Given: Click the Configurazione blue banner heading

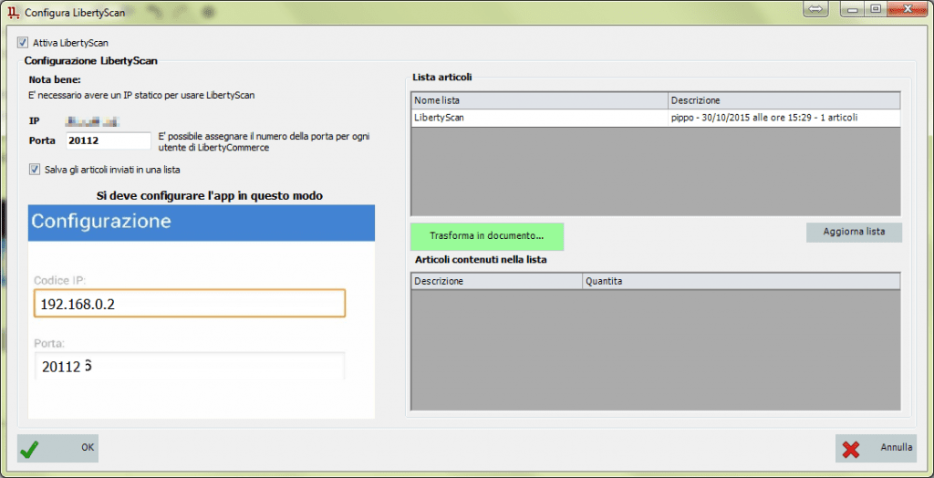Looking at the screenshot, I should 202,223.
